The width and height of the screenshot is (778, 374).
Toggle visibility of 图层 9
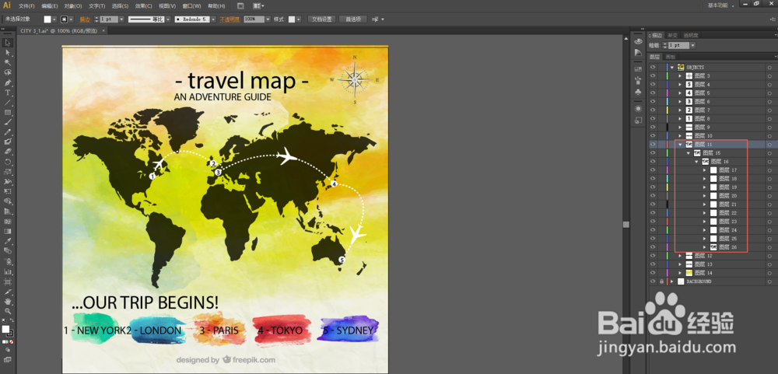coord(653,128)
